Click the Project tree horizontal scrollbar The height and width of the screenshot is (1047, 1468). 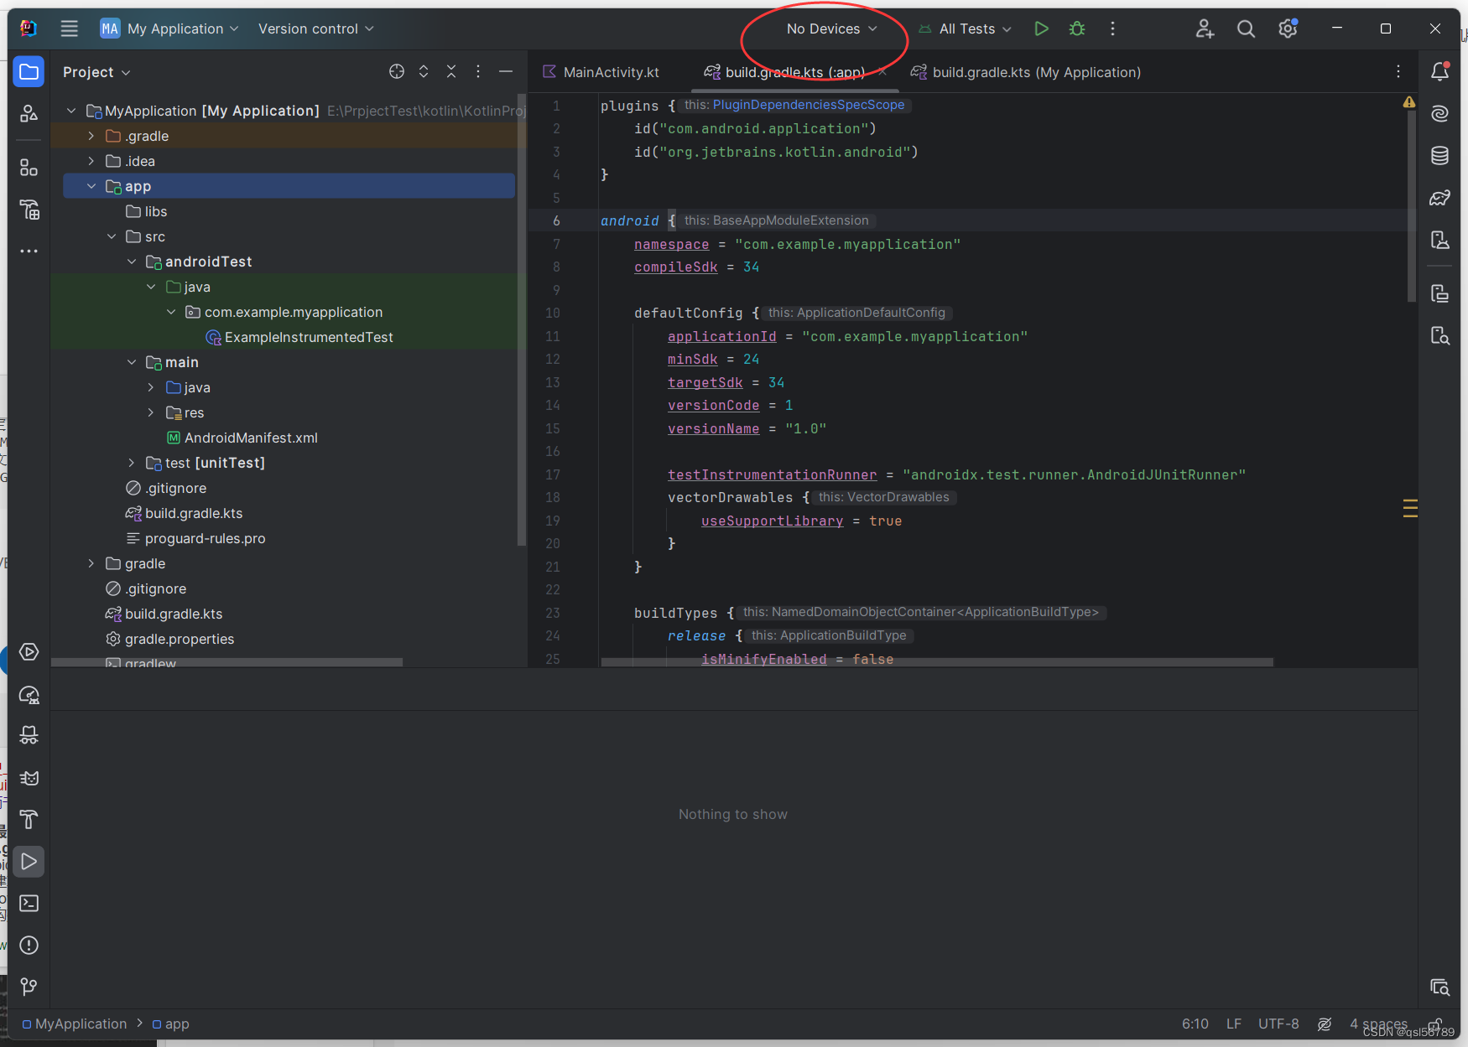point(226,662)
